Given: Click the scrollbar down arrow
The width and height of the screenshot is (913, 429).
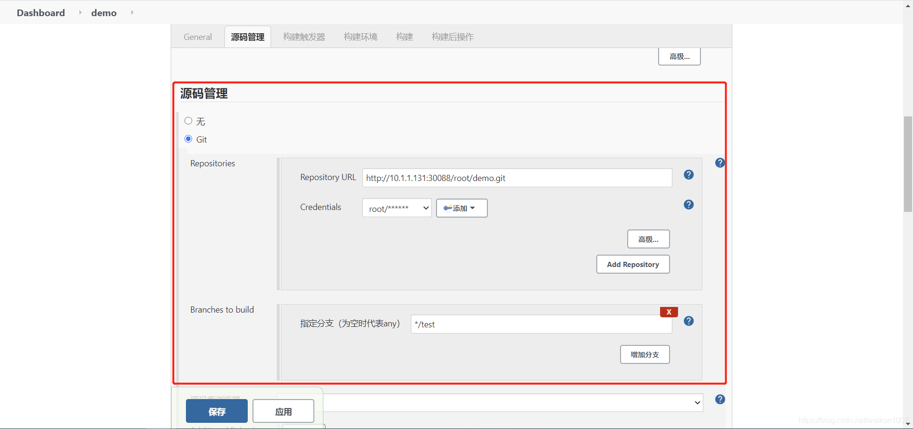Looking at the screenshot, I should [x=908, y=424].
